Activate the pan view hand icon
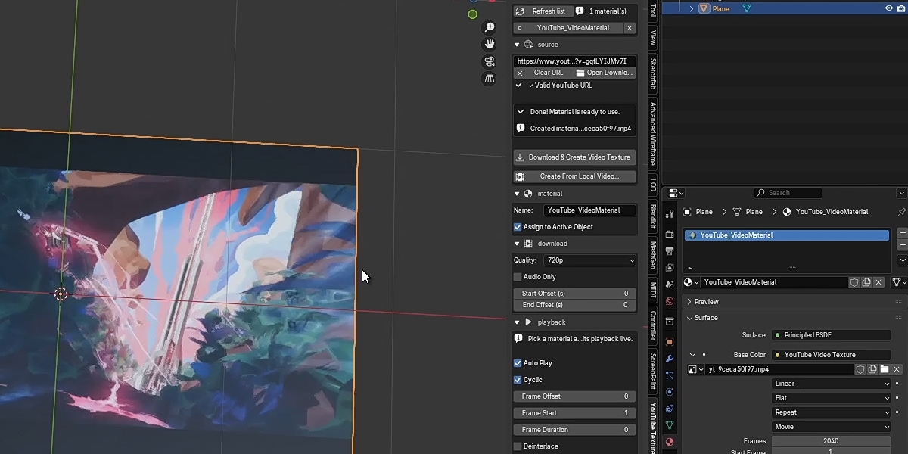The height and width of the screenshot is (454, 908). [x=490, y=44]
